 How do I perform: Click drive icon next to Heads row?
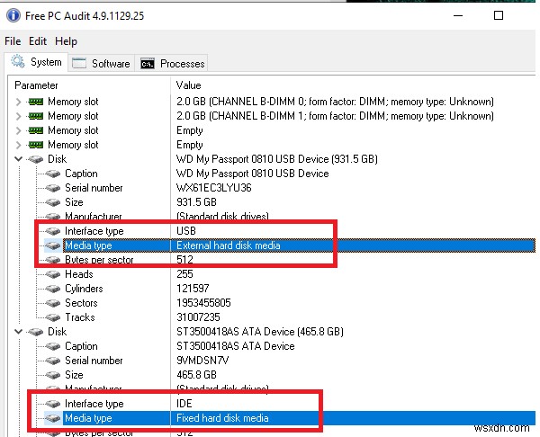(x=53, y=274)
